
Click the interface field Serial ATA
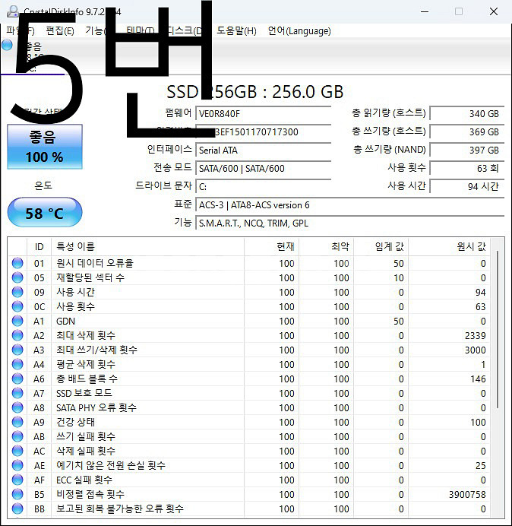pos(264,150)
